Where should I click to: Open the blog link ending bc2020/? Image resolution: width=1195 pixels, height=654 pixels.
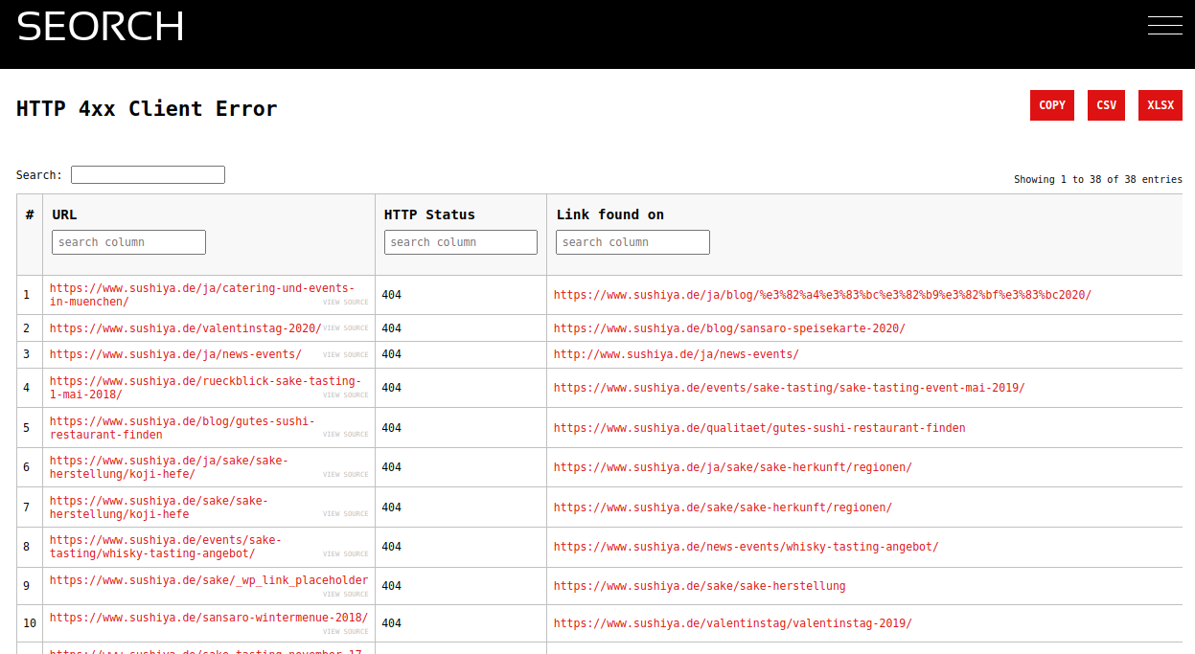click(x=822, y=295)
